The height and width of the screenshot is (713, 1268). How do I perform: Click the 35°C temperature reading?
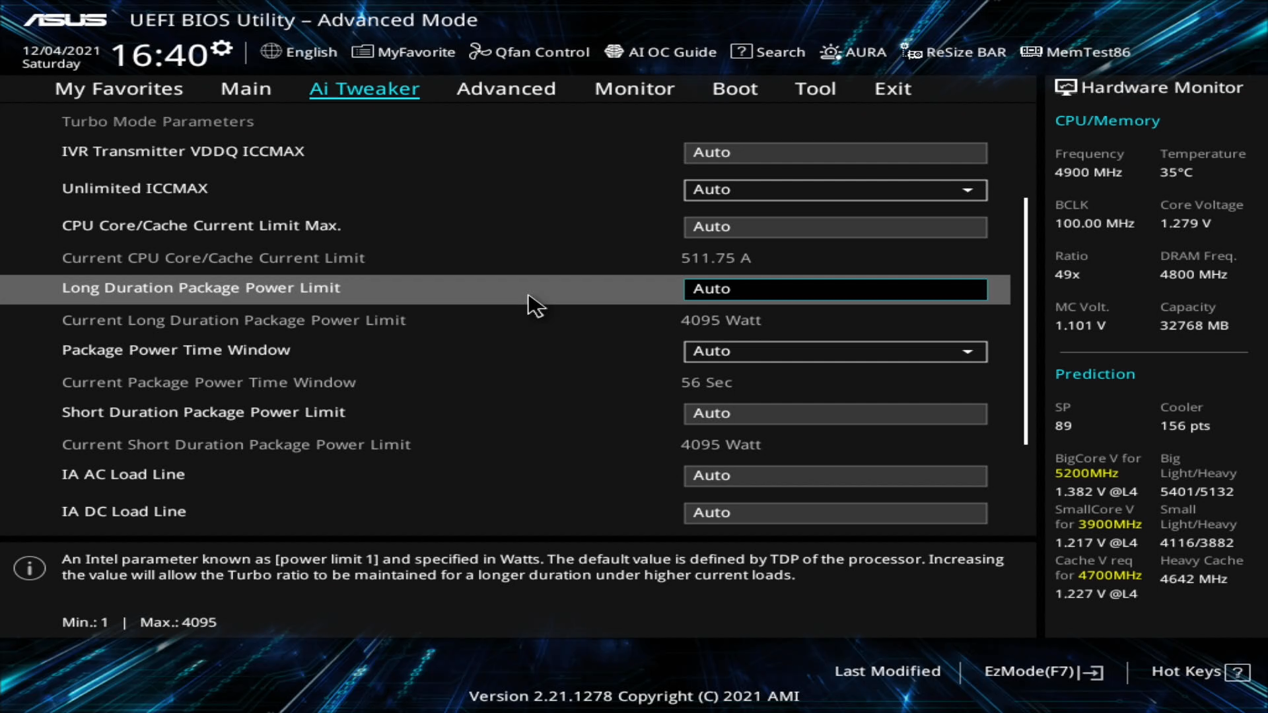click(x=1176, y=172)
